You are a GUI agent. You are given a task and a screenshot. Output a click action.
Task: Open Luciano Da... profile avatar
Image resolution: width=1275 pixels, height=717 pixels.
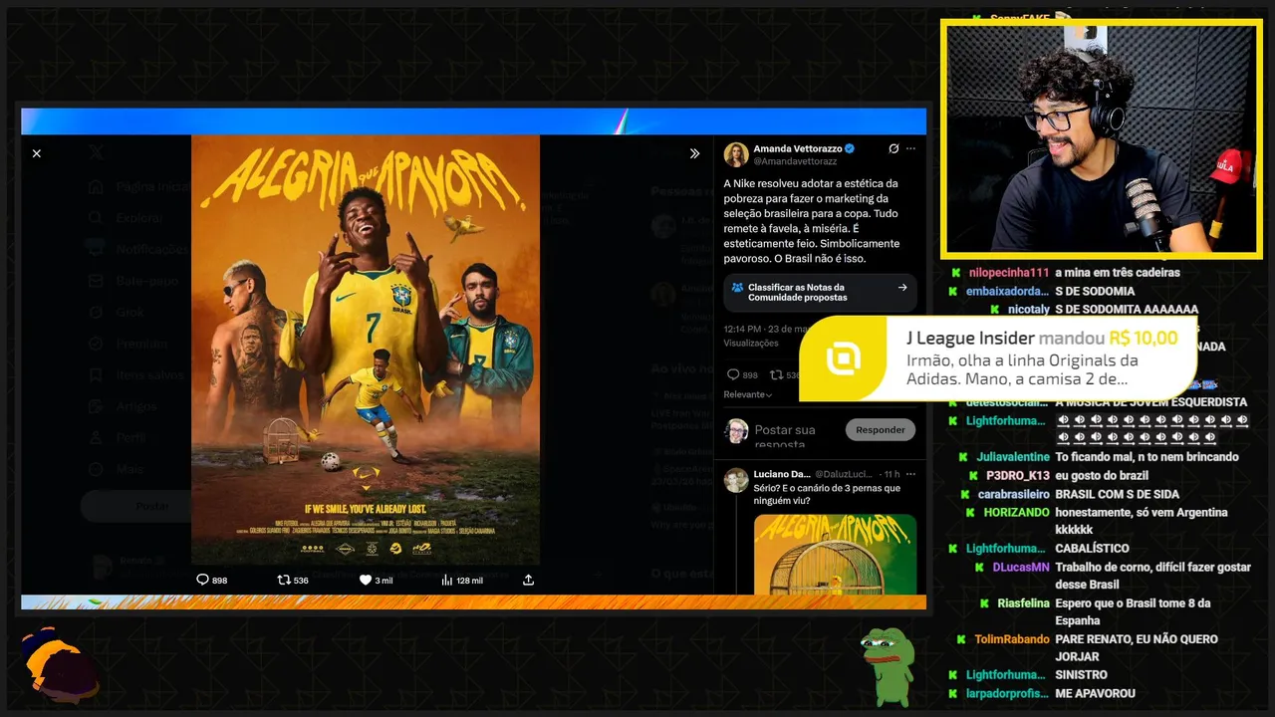736,480
